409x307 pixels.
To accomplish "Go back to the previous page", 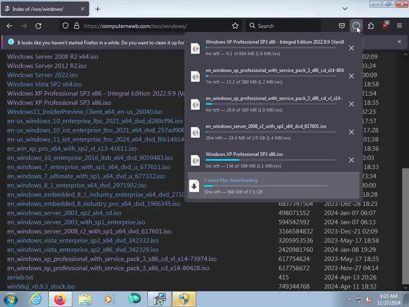I will tap(10, 26).
